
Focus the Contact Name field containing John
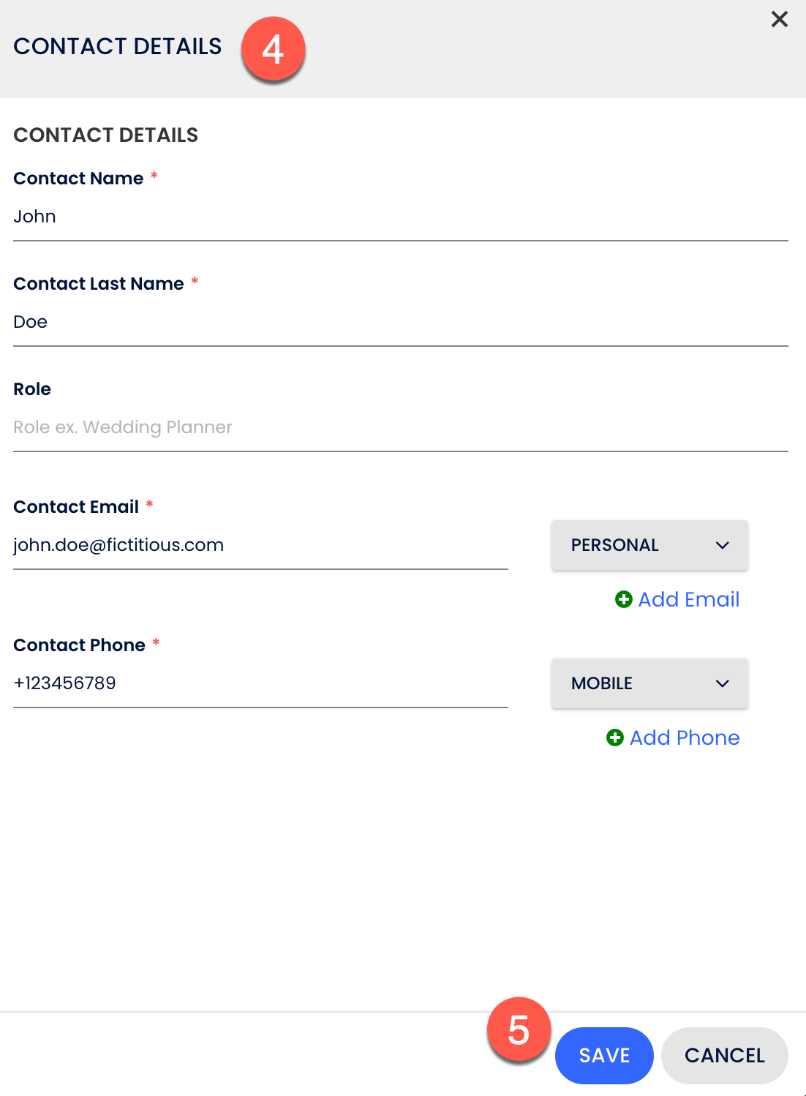(400, 217)
